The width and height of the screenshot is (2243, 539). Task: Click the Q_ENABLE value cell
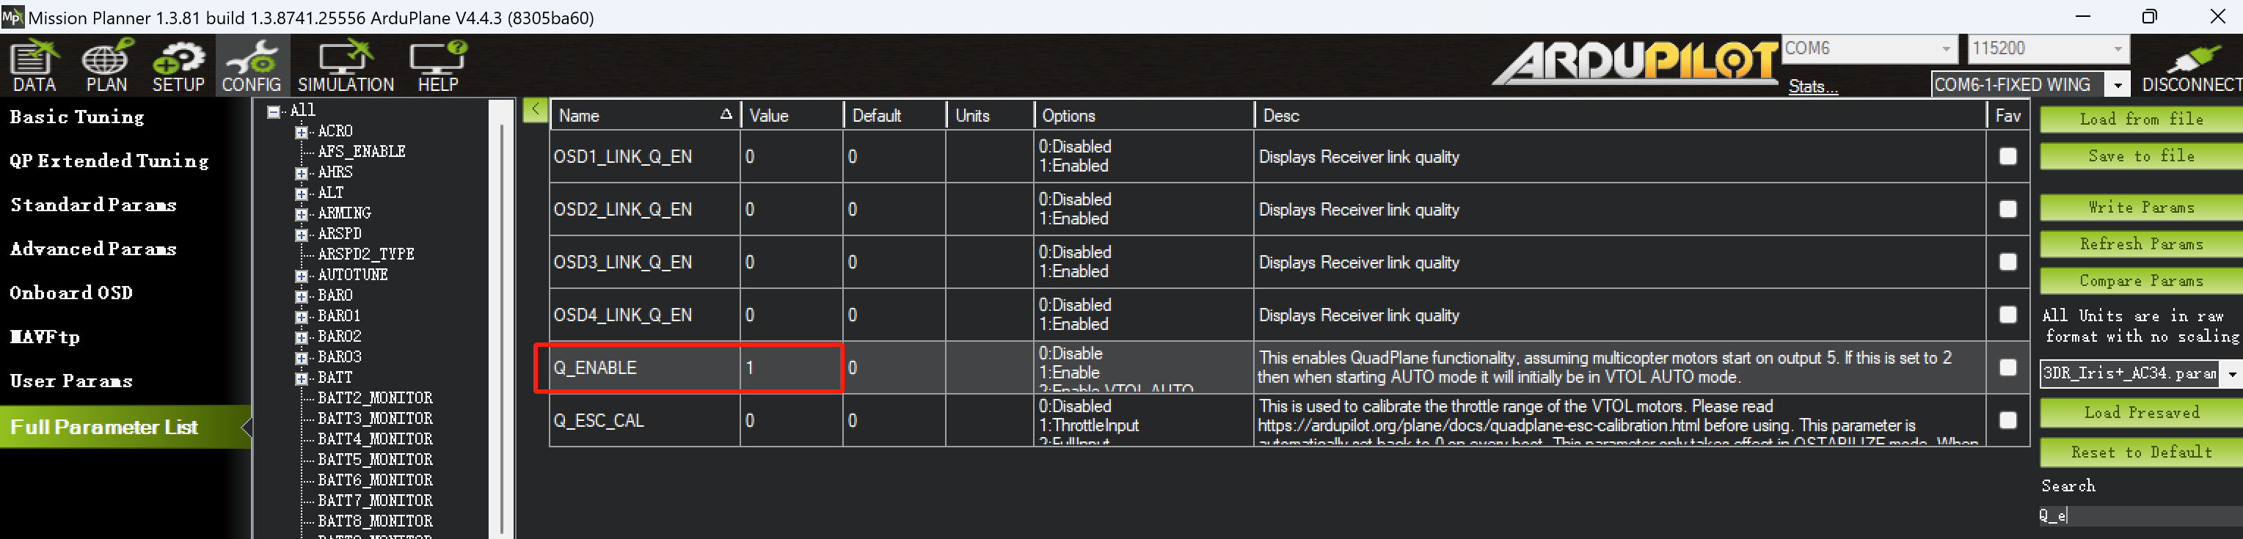click(791, 367)
